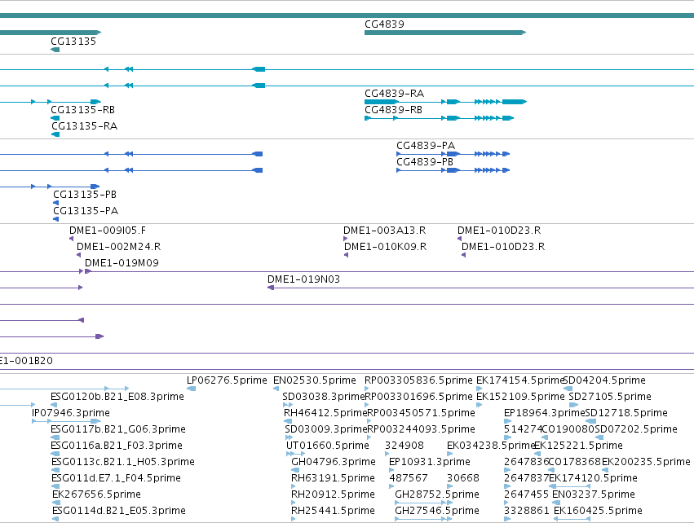Click EN03237.5prime label
Image resolution: width=694 pixels, height=523 pixels.
pos(594,494)
